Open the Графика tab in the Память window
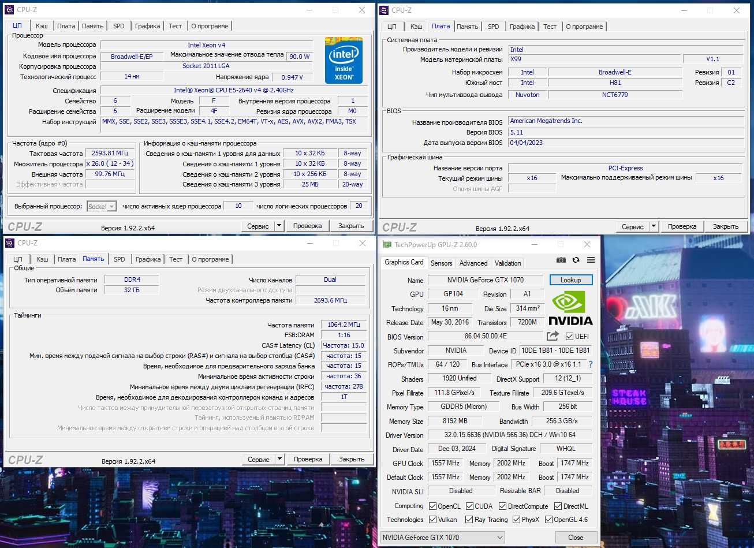The height and width of the screenshot is (548, 754). (x=148, y=259)
